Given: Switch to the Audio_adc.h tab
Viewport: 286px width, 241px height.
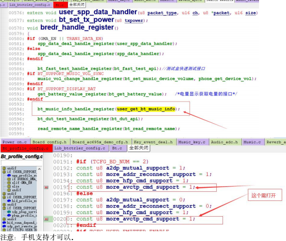Looking at the screenshot, I should (224, 142).
